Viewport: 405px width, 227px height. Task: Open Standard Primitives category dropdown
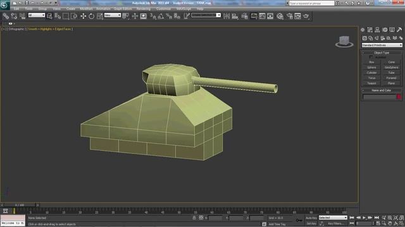click(x=382, y=45)
